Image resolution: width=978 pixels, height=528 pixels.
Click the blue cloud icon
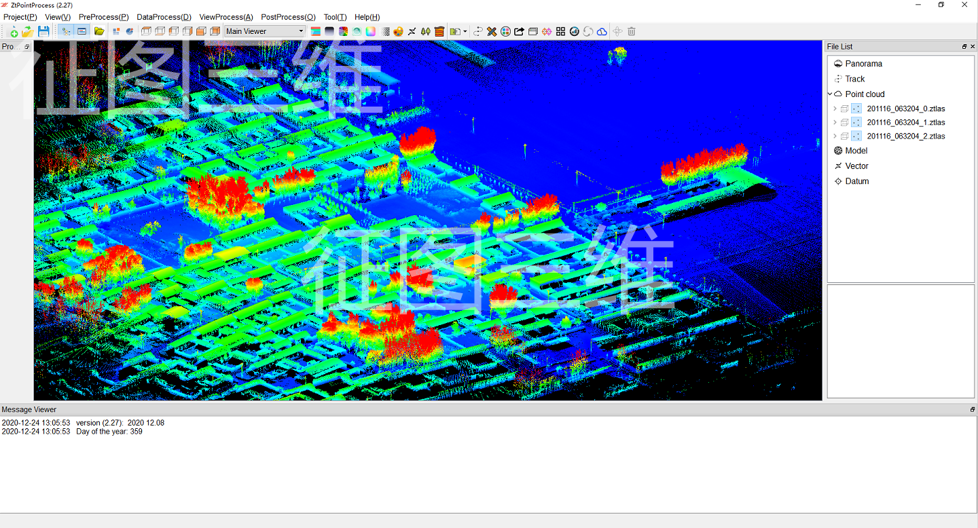point(602,31)
